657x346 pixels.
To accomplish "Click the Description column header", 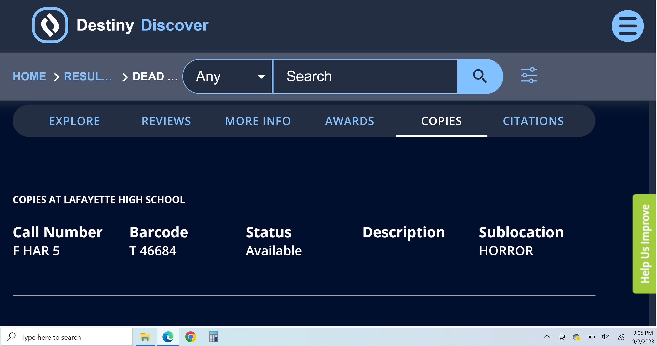I will [x=404, y=233].
